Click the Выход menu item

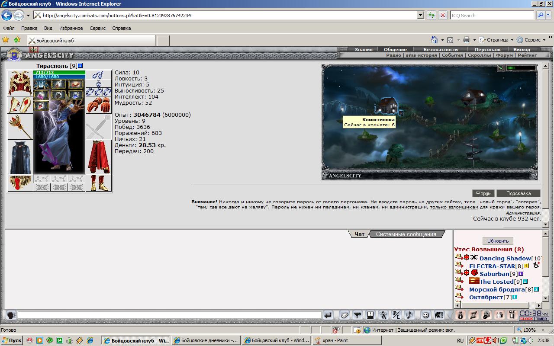click(x=522, y=49)
